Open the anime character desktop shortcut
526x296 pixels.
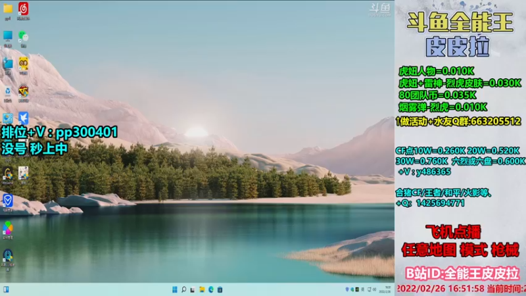click(23, 173)
